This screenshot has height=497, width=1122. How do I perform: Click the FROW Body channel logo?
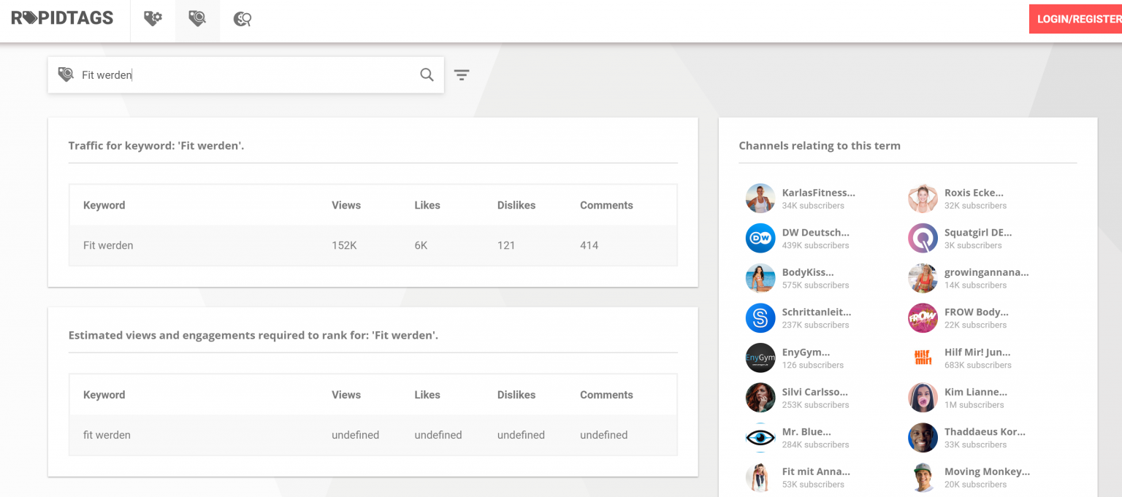pos(922,318)
